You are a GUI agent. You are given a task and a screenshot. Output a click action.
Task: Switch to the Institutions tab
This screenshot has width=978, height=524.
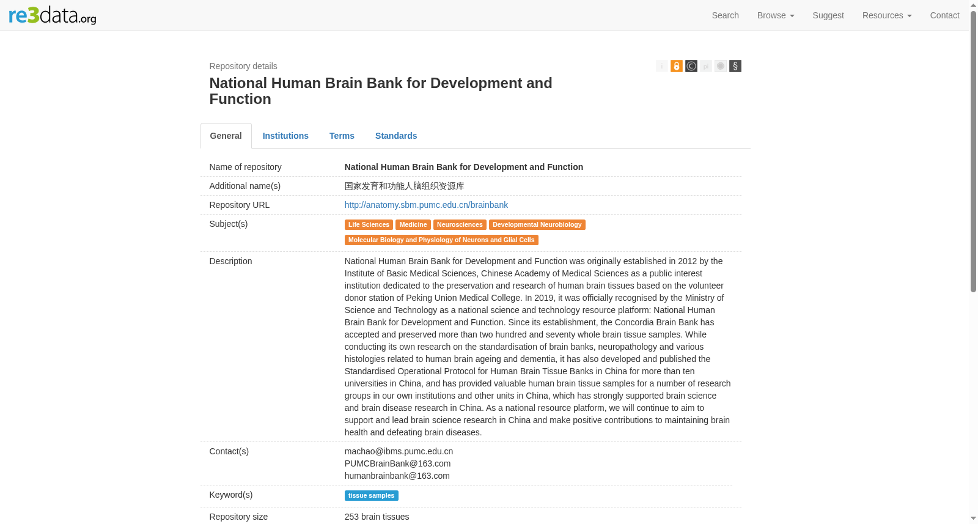[285, 136]
